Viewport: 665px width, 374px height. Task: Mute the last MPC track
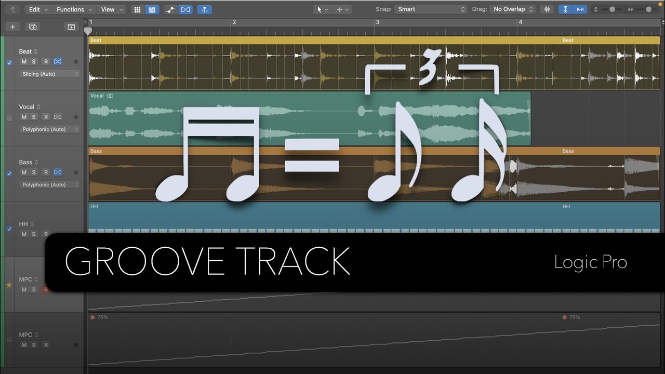pos(23,345)
